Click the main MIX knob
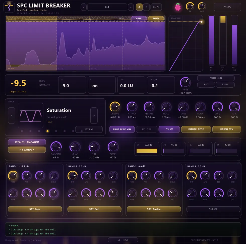Screen dimensions: 246x244 234,107
